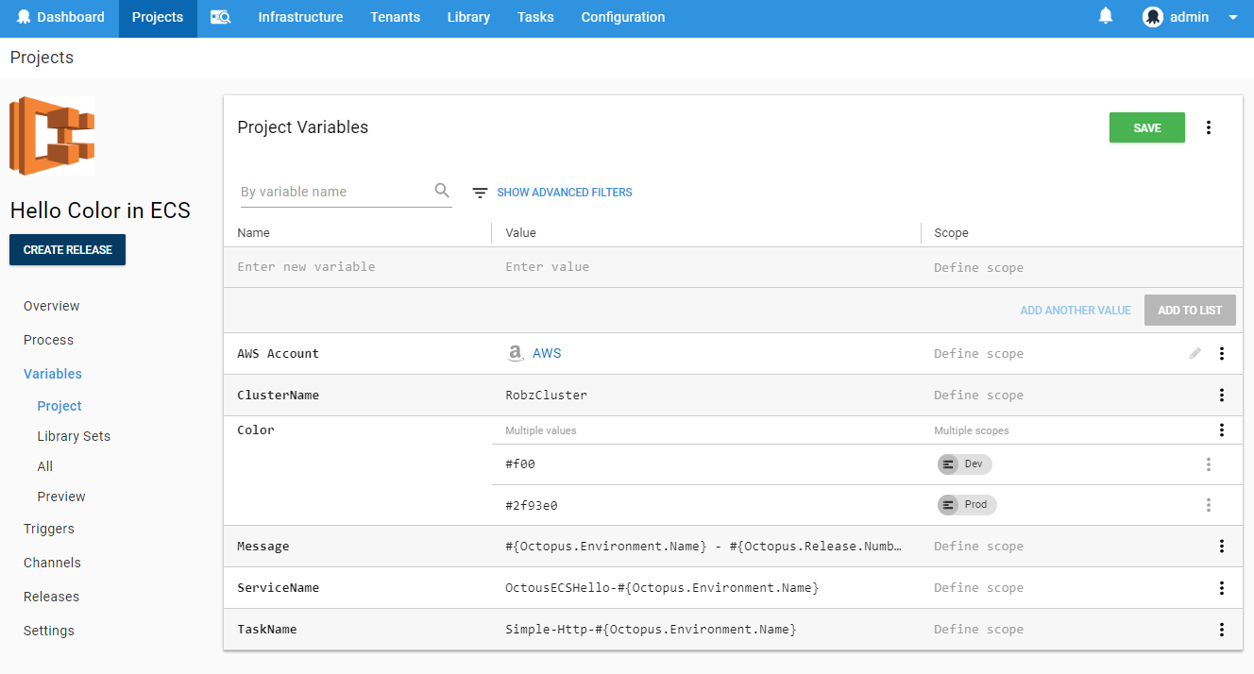Click the admin avatar icon

tap(1152, 16)
